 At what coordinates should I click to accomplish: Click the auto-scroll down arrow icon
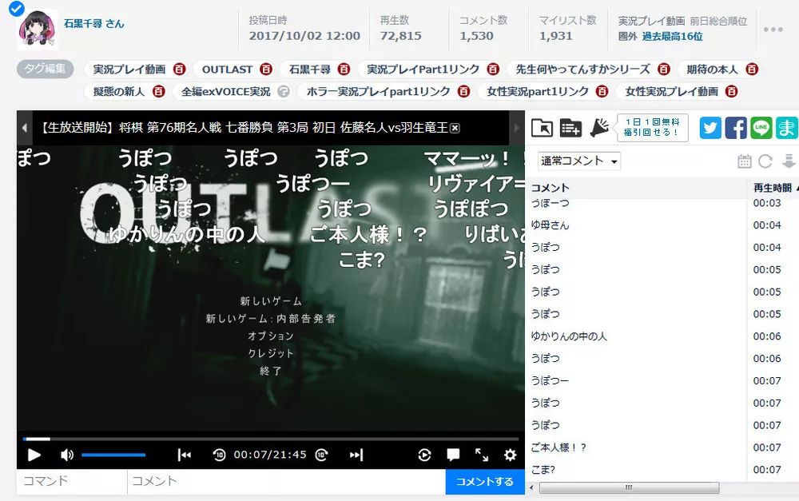click(789, 161)
